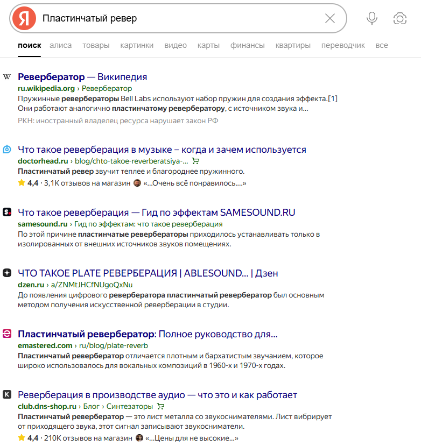Image resolution: width=421 pixels, height=446 pixels.
Task: Expand the все services menu
Action: click(x=382, y=45)
